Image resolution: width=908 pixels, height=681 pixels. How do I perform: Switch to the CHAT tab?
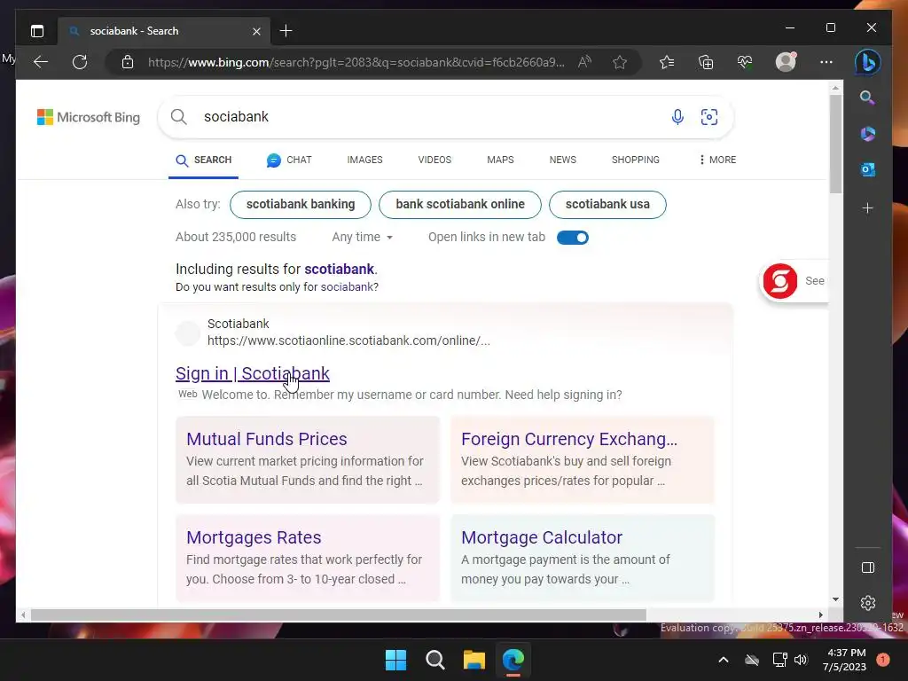[289, 160]
